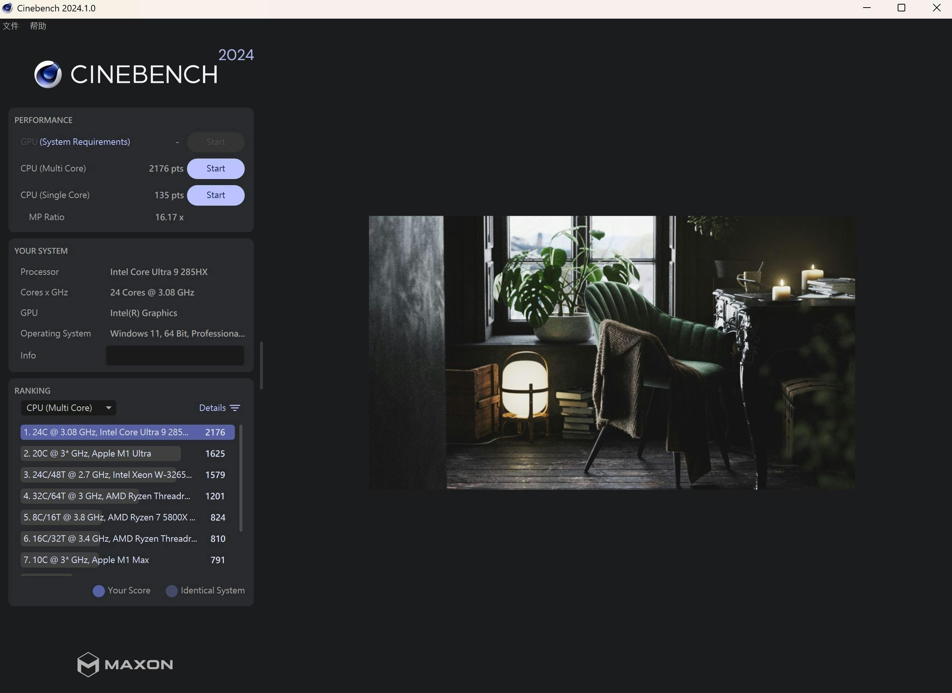Screen dimensions: 952x693
Task: Click the left panel vertical scrollbar
Action: (x=261, y=366)
